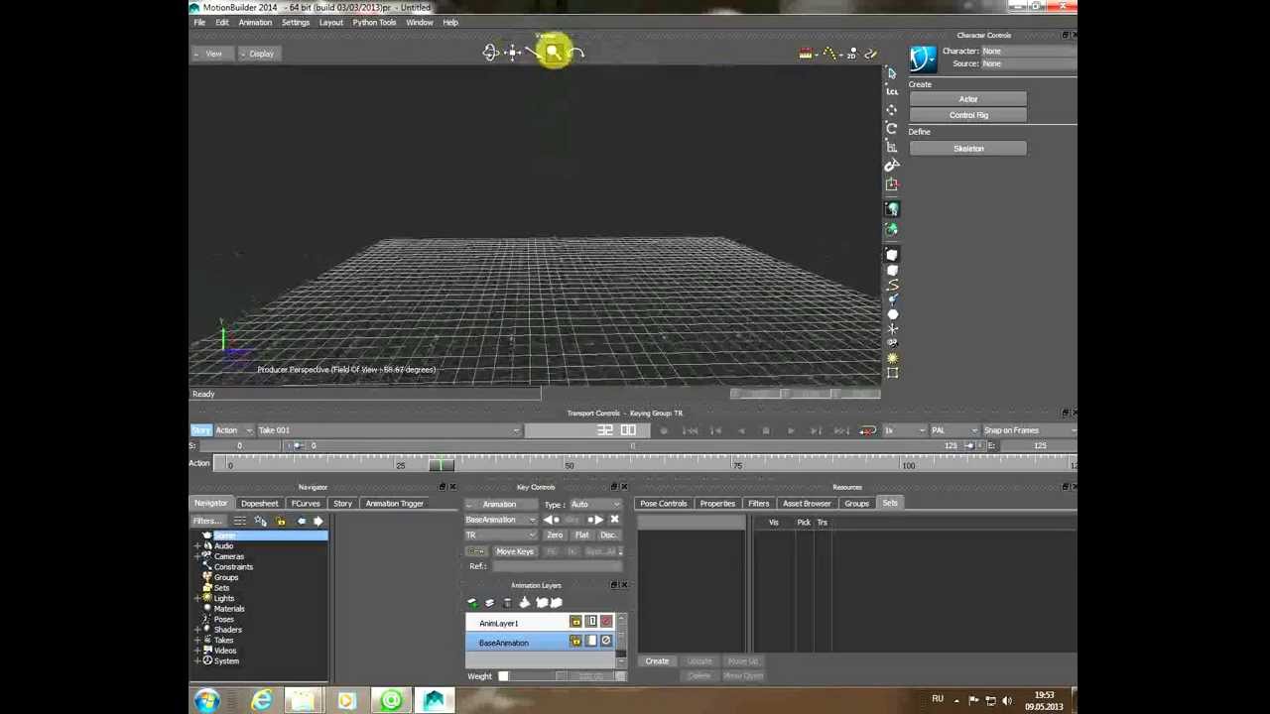Open the PAL frame rate dropdown
Screen dimensions: 1270x714
tap(953, 430)
